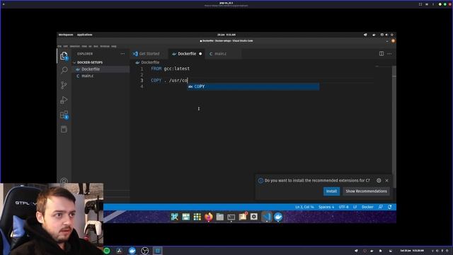Switch to the Get Started tab
Image resolution: width=453 pixels, height=255 pixels.
point(149,54)
